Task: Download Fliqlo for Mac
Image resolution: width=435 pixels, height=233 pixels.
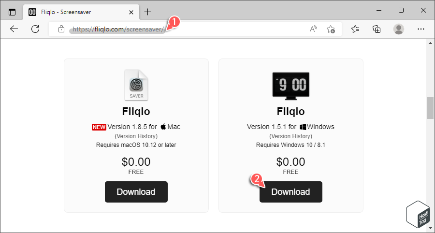Action: click(136, 192)
